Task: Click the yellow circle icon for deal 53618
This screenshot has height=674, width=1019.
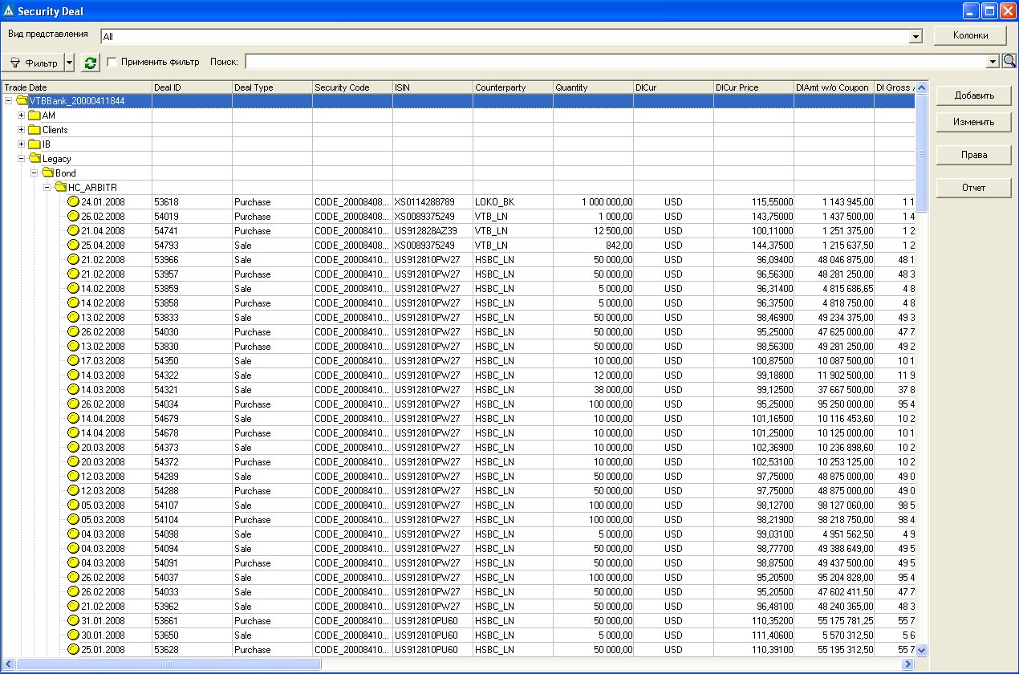Action: (73, 202)
